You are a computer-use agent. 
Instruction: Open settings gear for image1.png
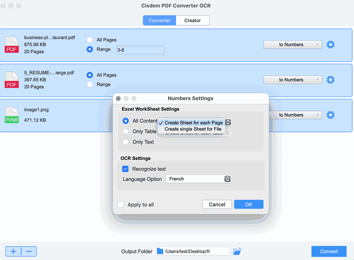[x=331, y=115]
